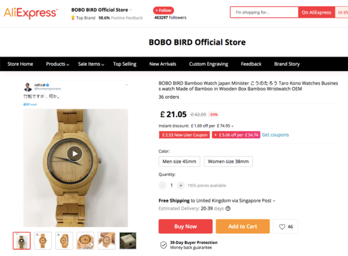Go to Custom Engraving page
Screen dimensions: 348x256
coord(208,64)
